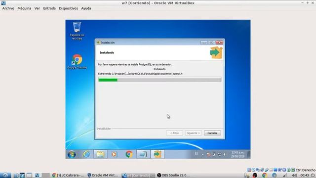Screen dimensions: 316x178
Task: Open the Ayuda menu
Action: (86, 8)
